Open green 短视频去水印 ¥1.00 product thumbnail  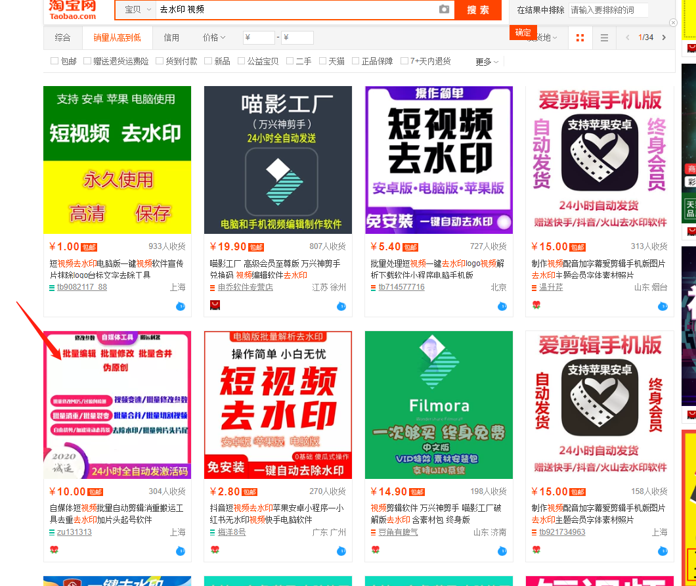[117, 160]
